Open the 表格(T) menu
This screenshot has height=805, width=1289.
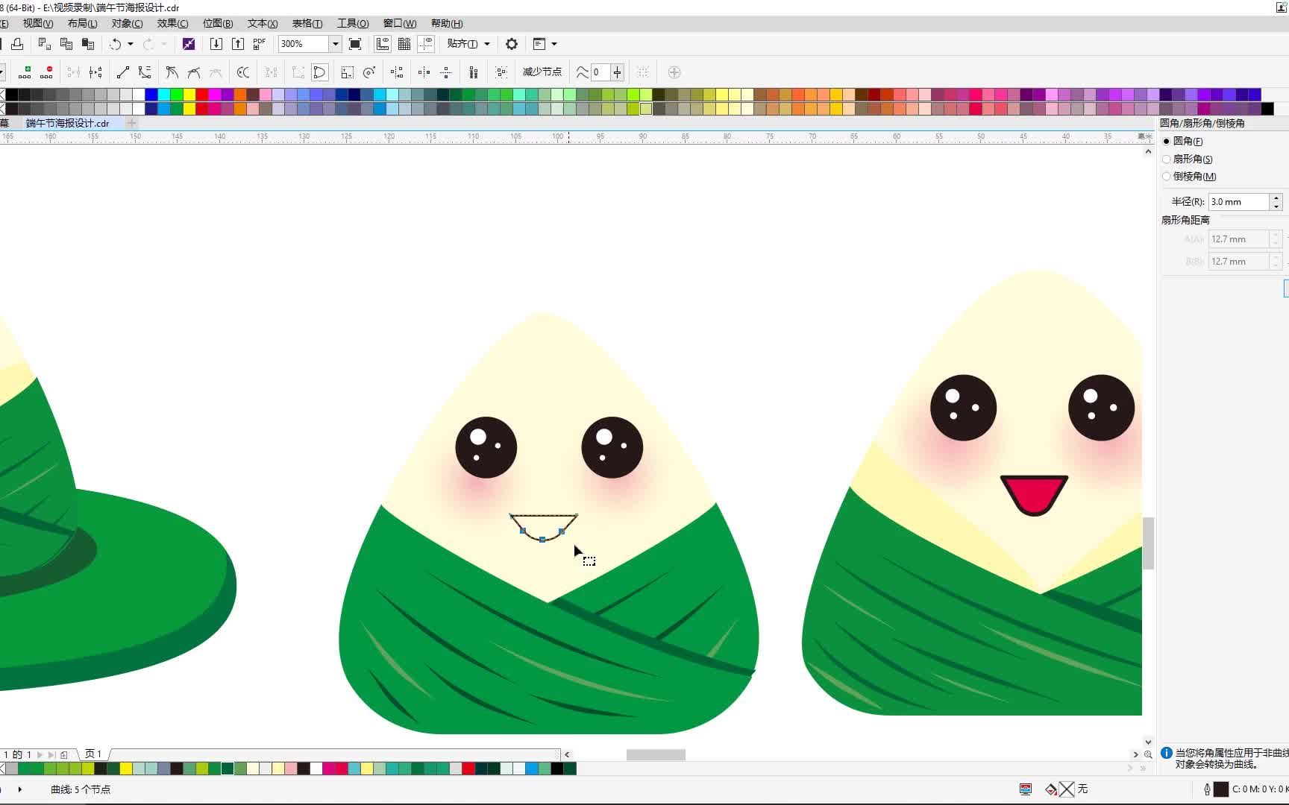pos(307,24)
